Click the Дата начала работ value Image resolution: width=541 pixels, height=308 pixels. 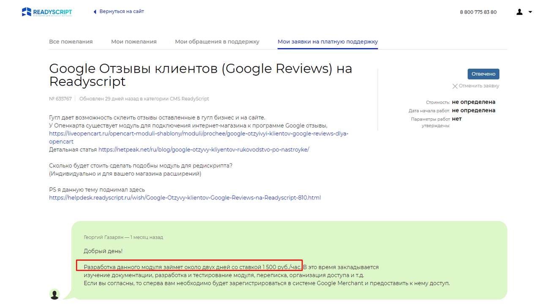473,110
